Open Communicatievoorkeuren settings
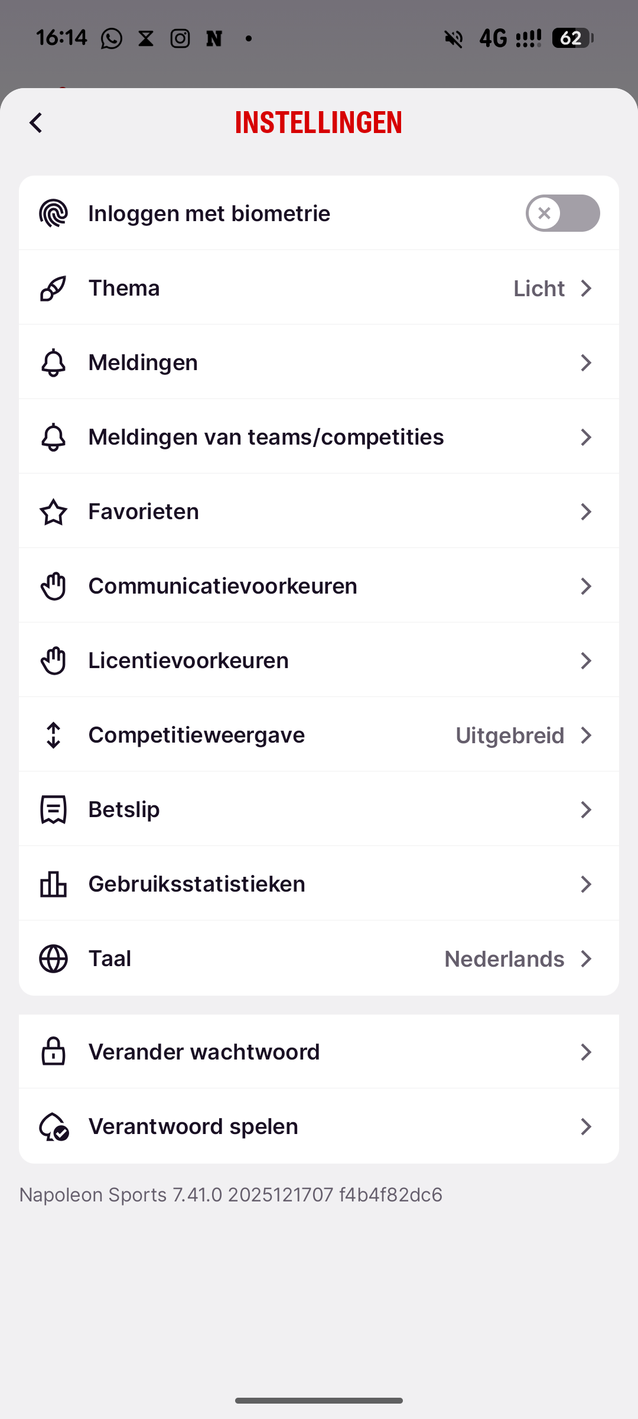638x1419 pixels. [223, 587]
